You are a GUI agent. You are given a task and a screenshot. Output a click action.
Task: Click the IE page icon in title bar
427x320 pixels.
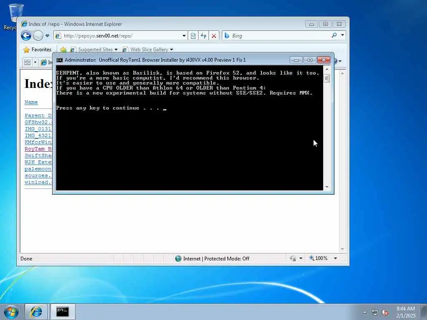(24, 24)
